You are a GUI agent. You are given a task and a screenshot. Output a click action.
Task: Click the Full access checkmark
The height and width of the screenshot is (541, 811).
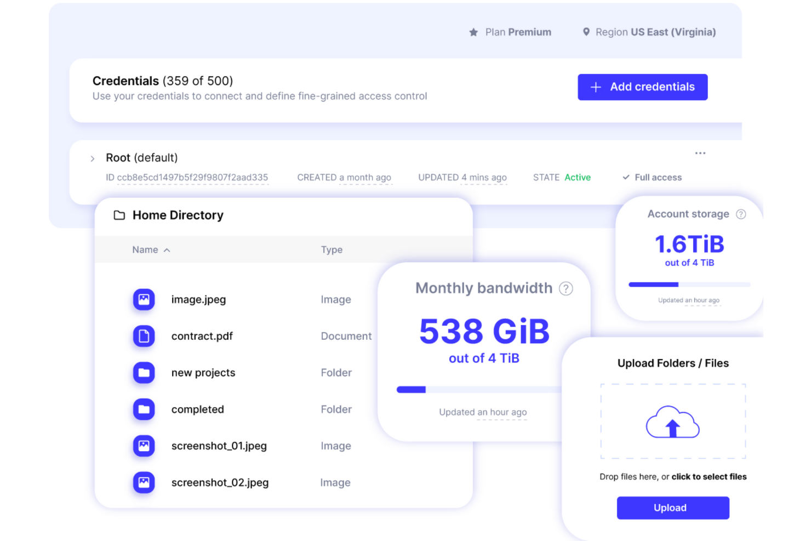(x=625, y=177)
